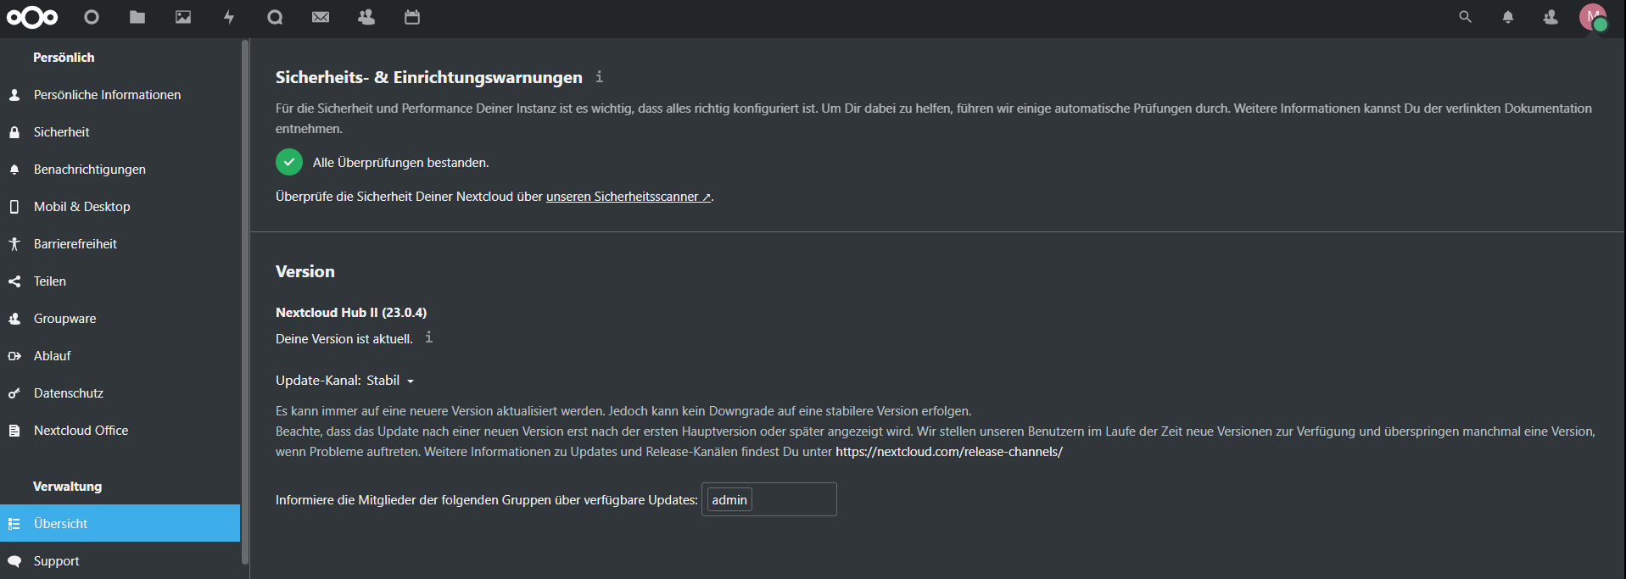Image resolution: width=1626 pixels, height=579 pixels.
Task: Click info icon next to Sicherheits- & Einrichtungswarnungen
Action: tap(599, 77)
